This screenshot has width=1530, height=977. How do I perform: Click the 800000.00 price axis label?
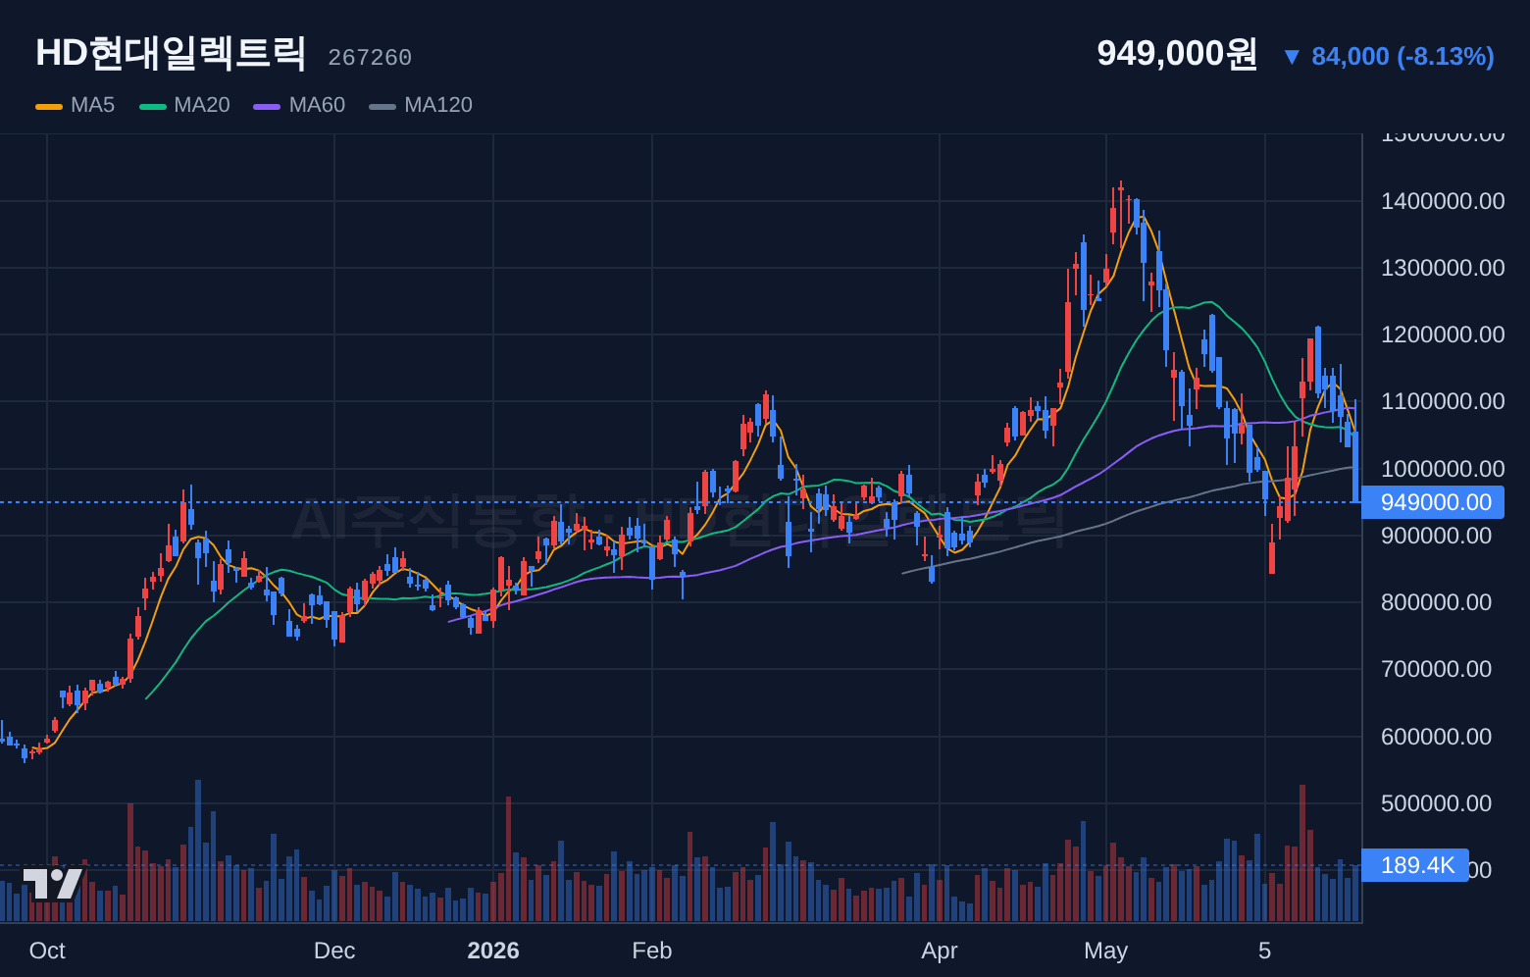(1436, 602)
